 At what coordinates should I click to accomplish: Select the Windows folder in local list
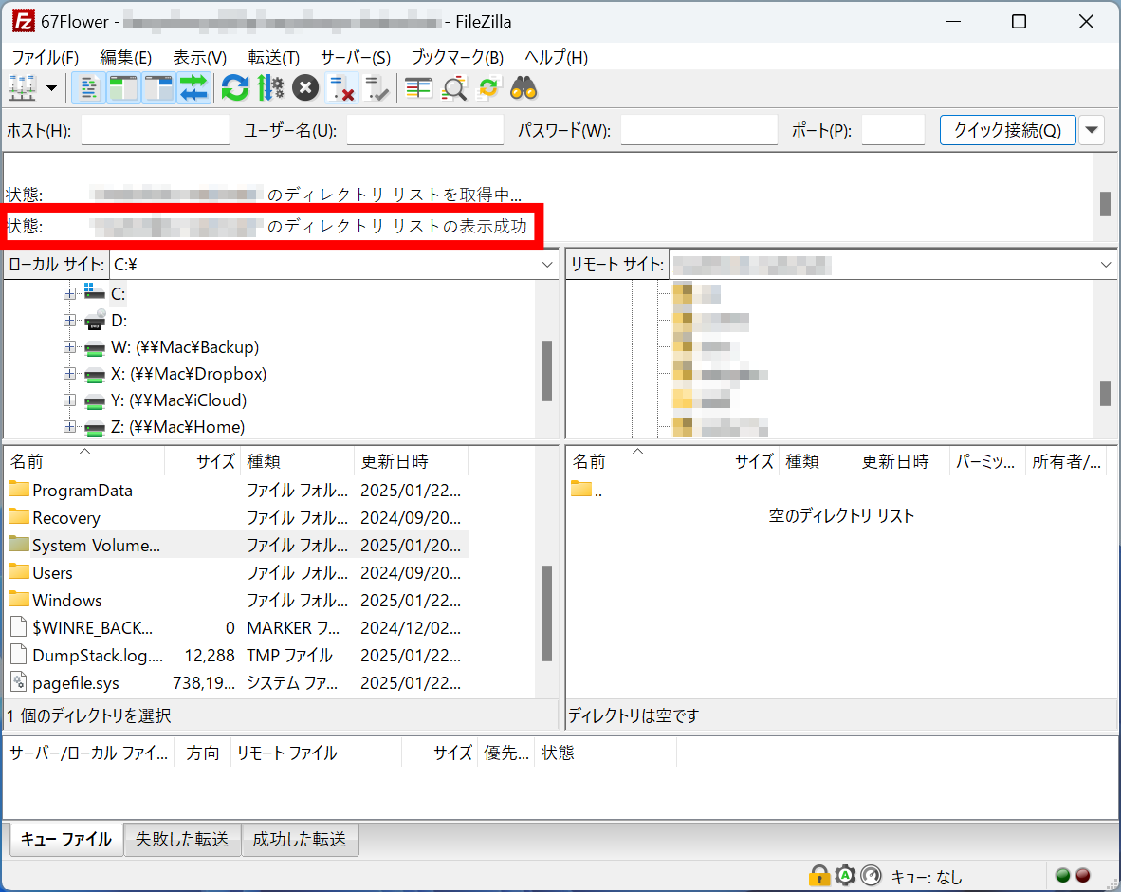237,600
